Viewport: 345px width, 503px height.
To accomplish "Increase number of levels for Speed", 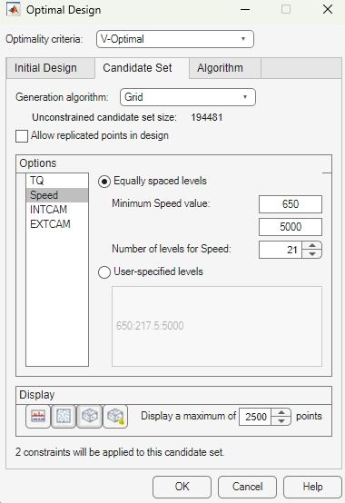I will 312,246.
